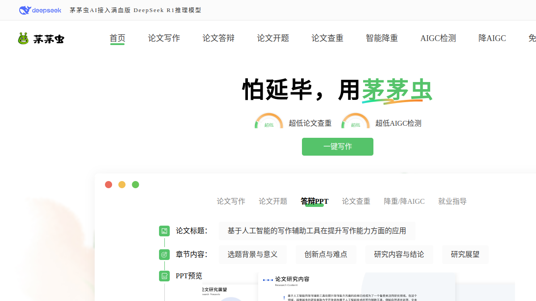Viewport: 536px width, 301px height.
Task: Click the green window dot
Action: pos(135,185)
